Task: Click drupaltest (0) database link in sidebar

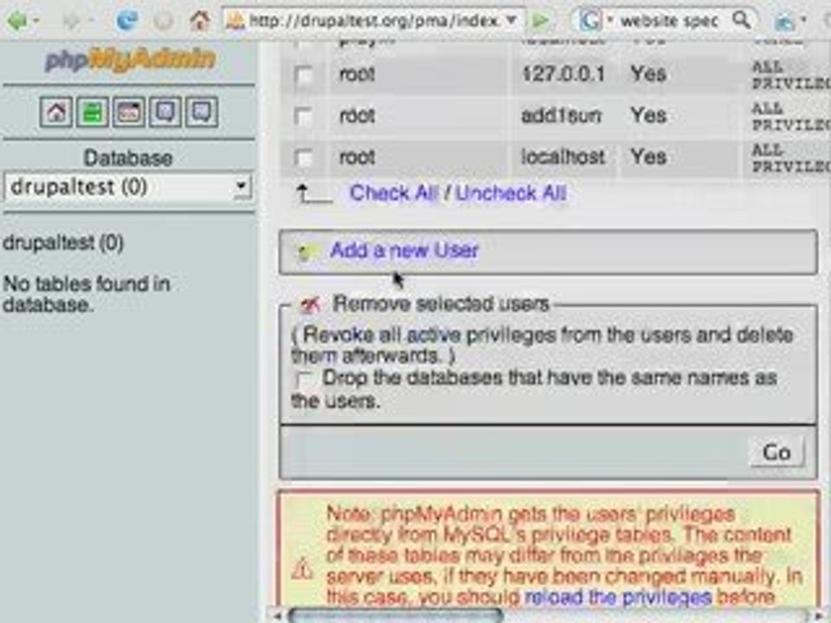Action: pyautogui.click(x=63, y=243)
